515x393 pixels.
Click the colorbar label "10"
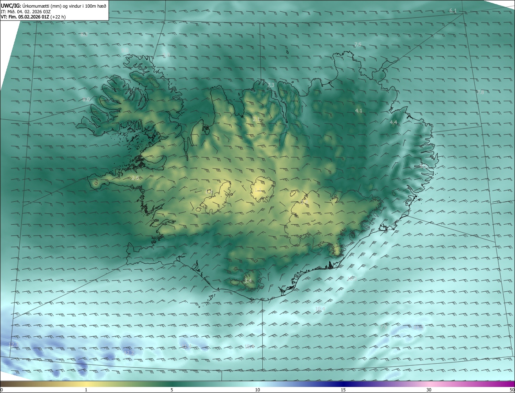257,390
